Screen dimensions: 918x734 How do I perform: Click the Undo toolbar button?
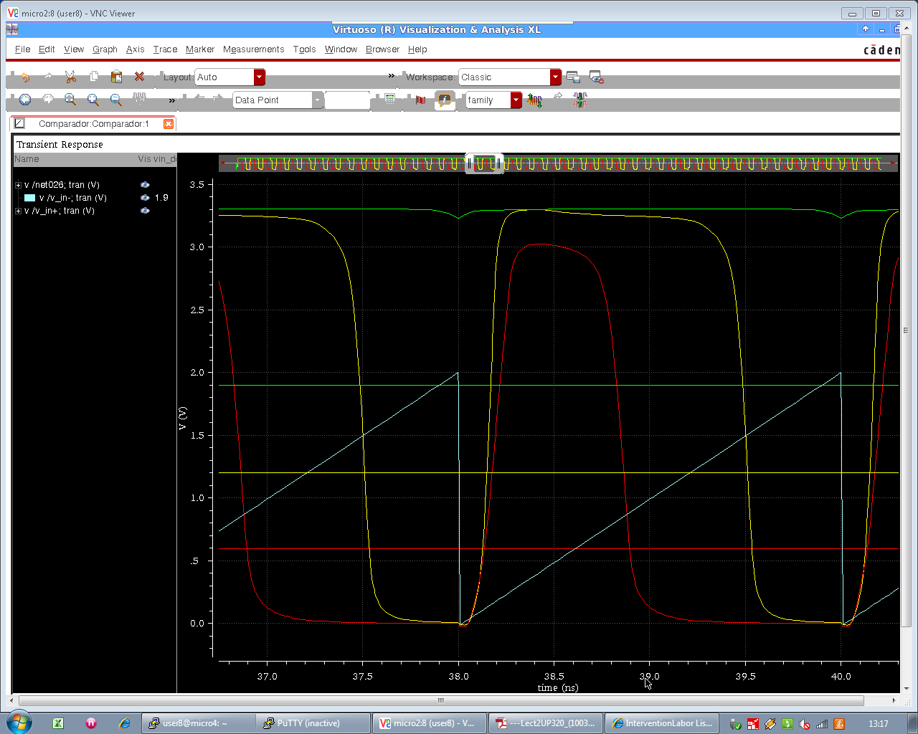pos(25,77)
